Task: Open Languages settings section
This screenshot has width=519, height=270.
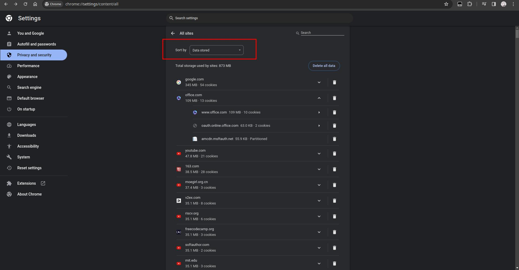Action: pos(34,125)
